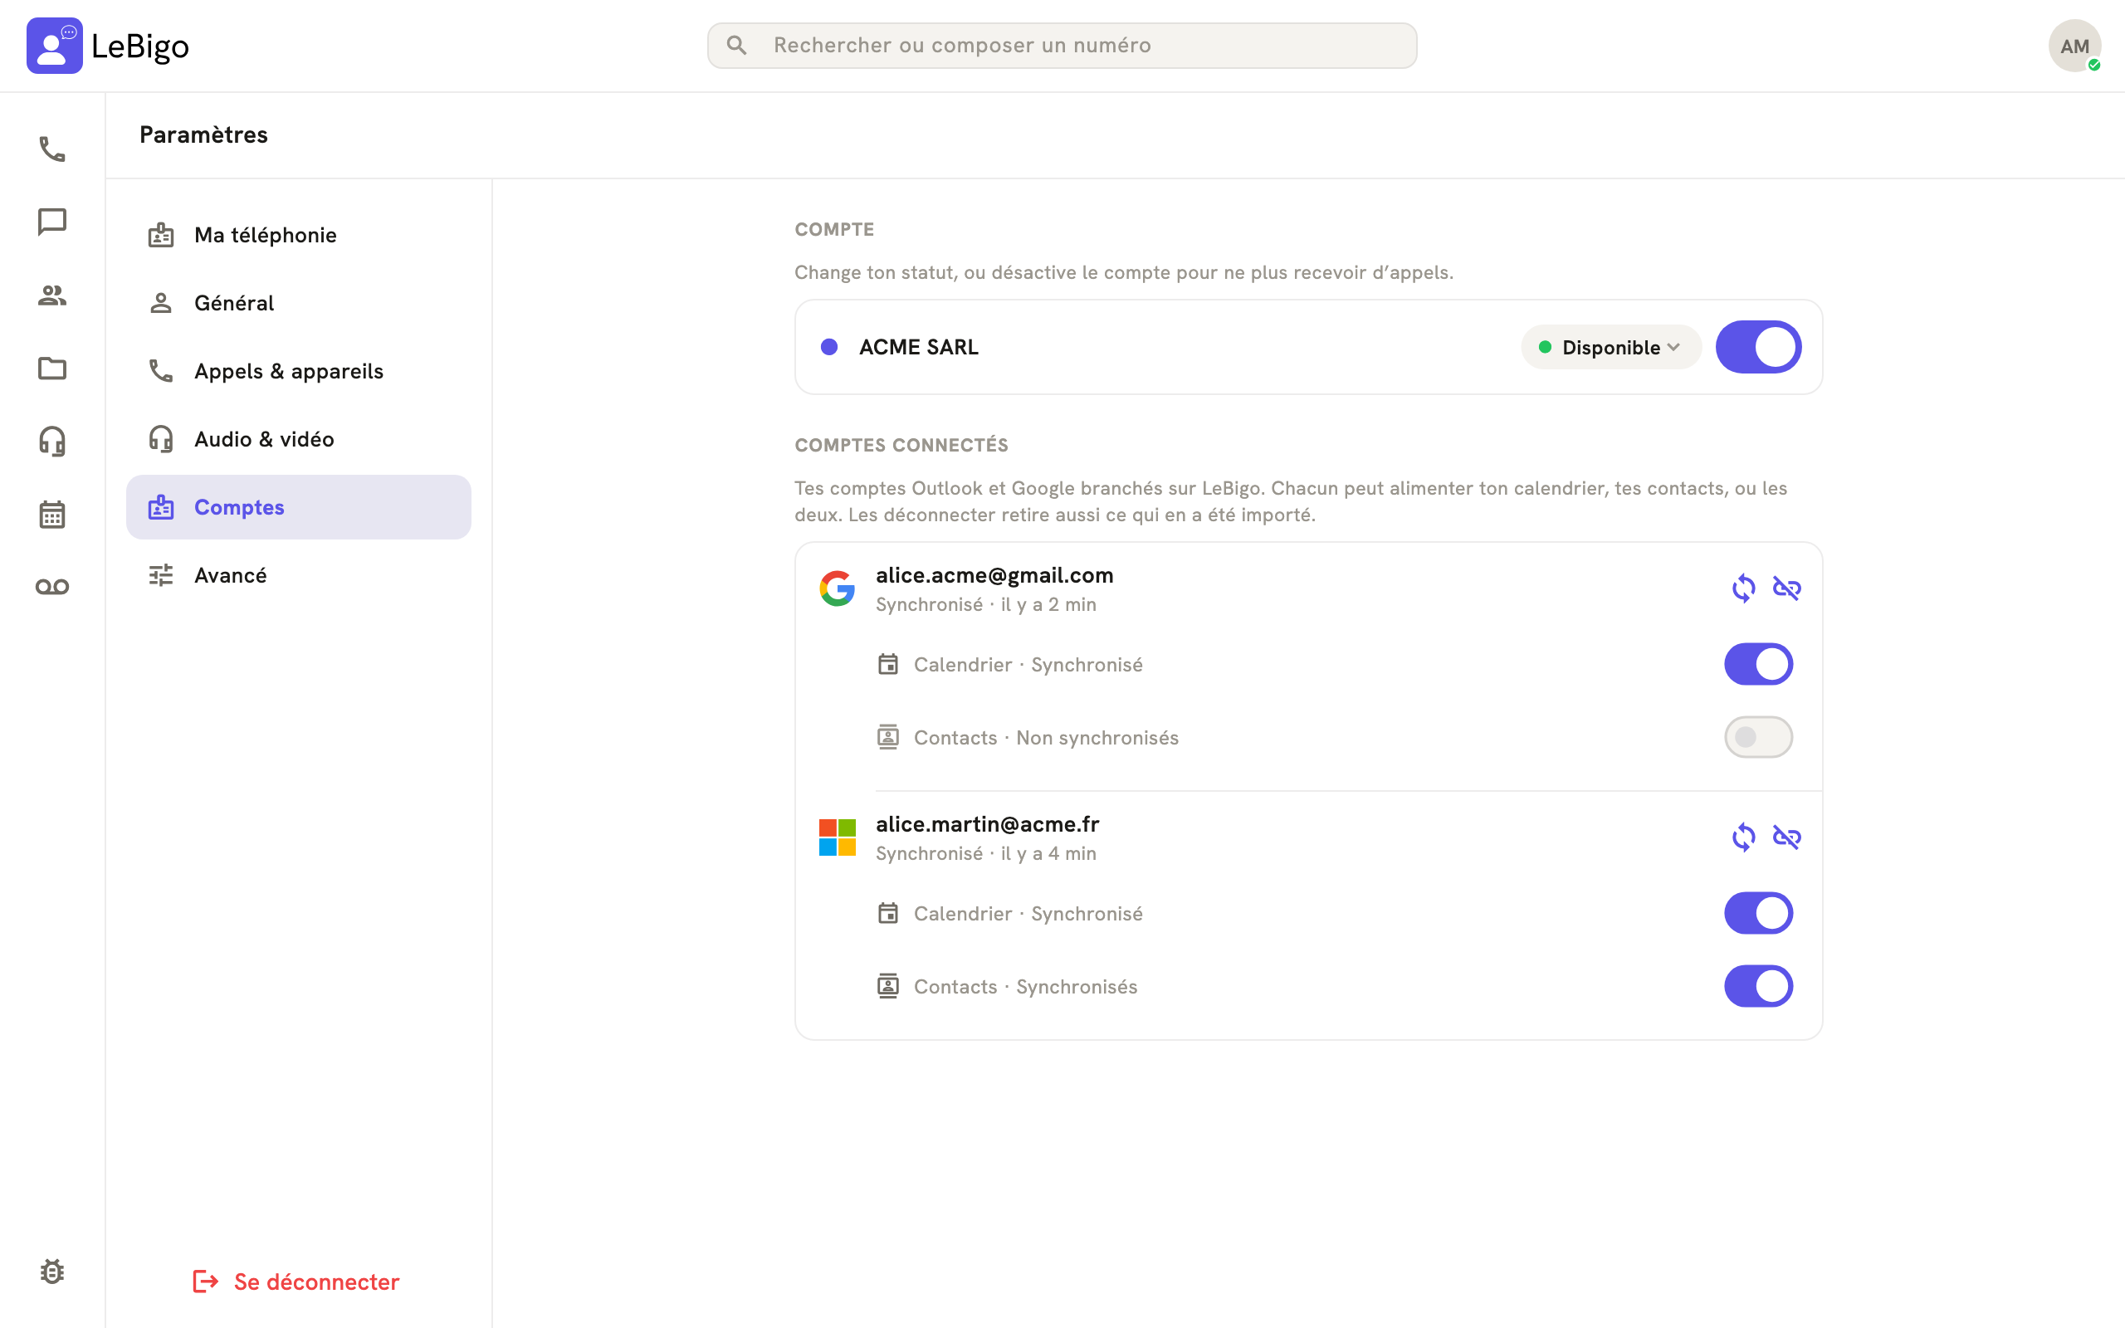Screen dimensions: 2125x1328
Task: Open the voicemail icon
Action: (52, 587)
